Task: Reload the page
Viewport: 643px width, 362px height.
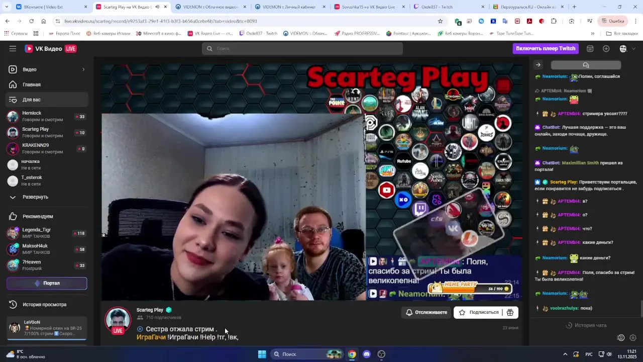Action: tap(31, 21)
